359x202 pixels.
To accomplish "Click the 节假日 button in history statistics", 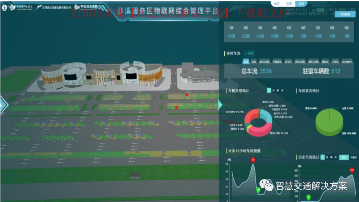I will (353, 157).
